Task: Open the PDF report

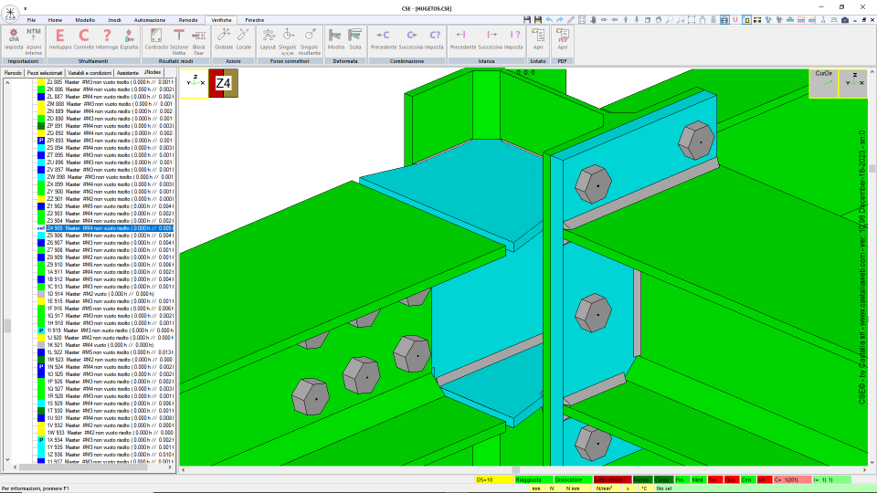Action: 562,39
